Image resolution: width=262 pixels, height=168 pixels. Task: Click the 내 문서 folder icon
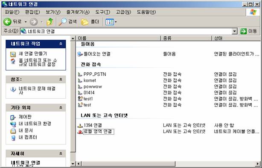[13, 131]
